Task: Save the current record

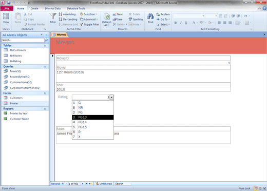Action: (x=118, y=20)
